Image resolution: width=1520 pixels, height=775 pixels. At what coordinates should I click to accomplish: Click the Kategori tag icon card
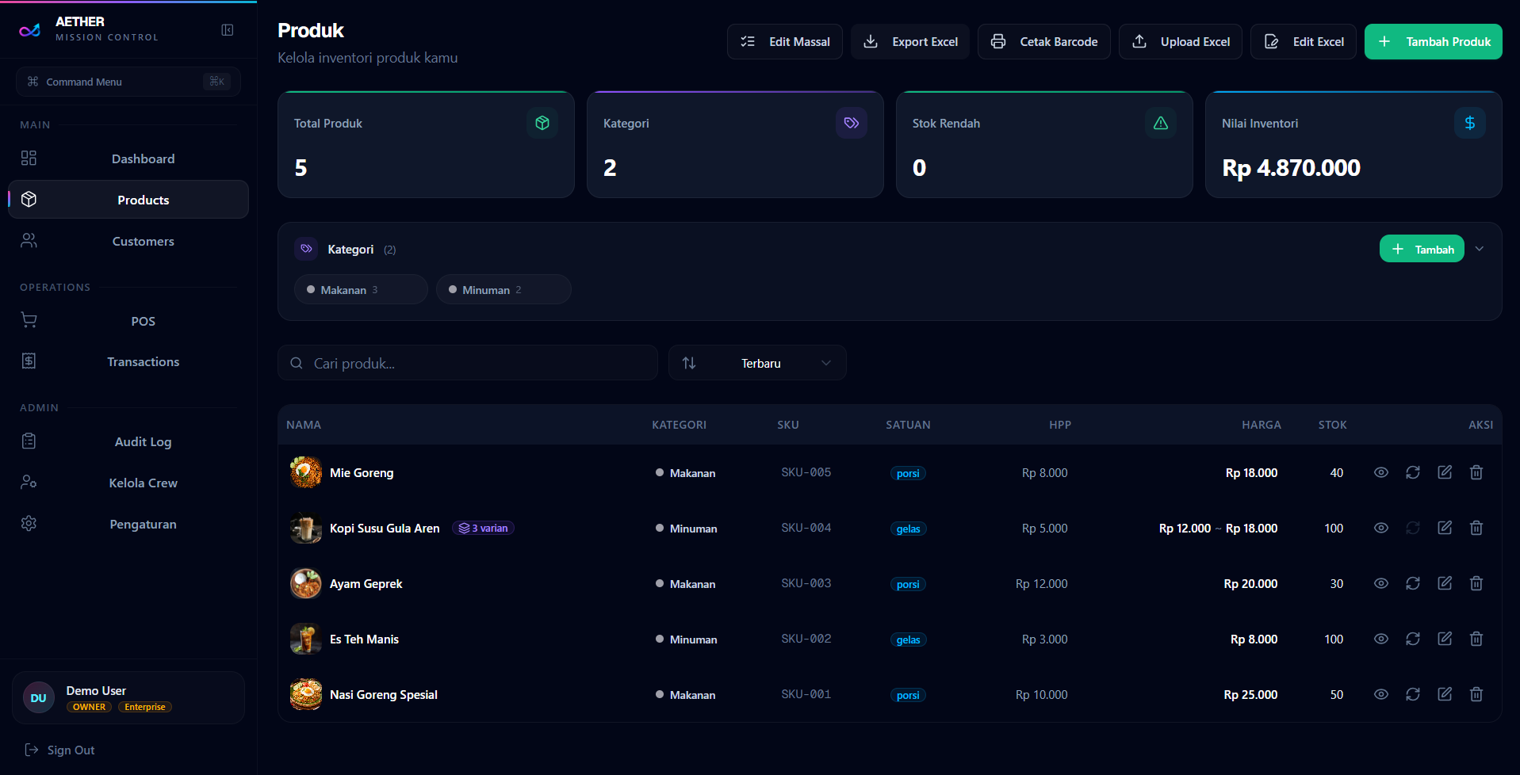(852, 123)
